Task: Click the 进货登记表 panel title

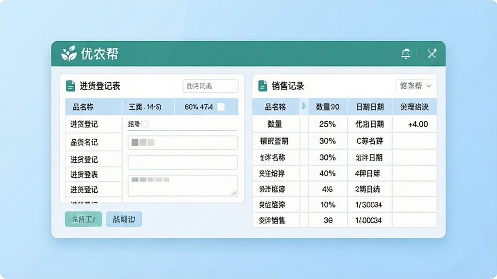Action: coord(99,86)
